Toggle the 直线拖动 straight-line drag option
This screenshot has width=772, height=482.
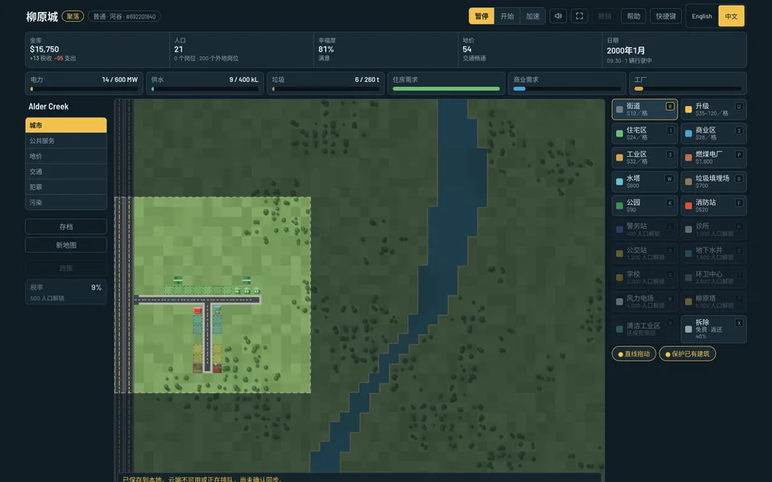click(x=634, y=353)
